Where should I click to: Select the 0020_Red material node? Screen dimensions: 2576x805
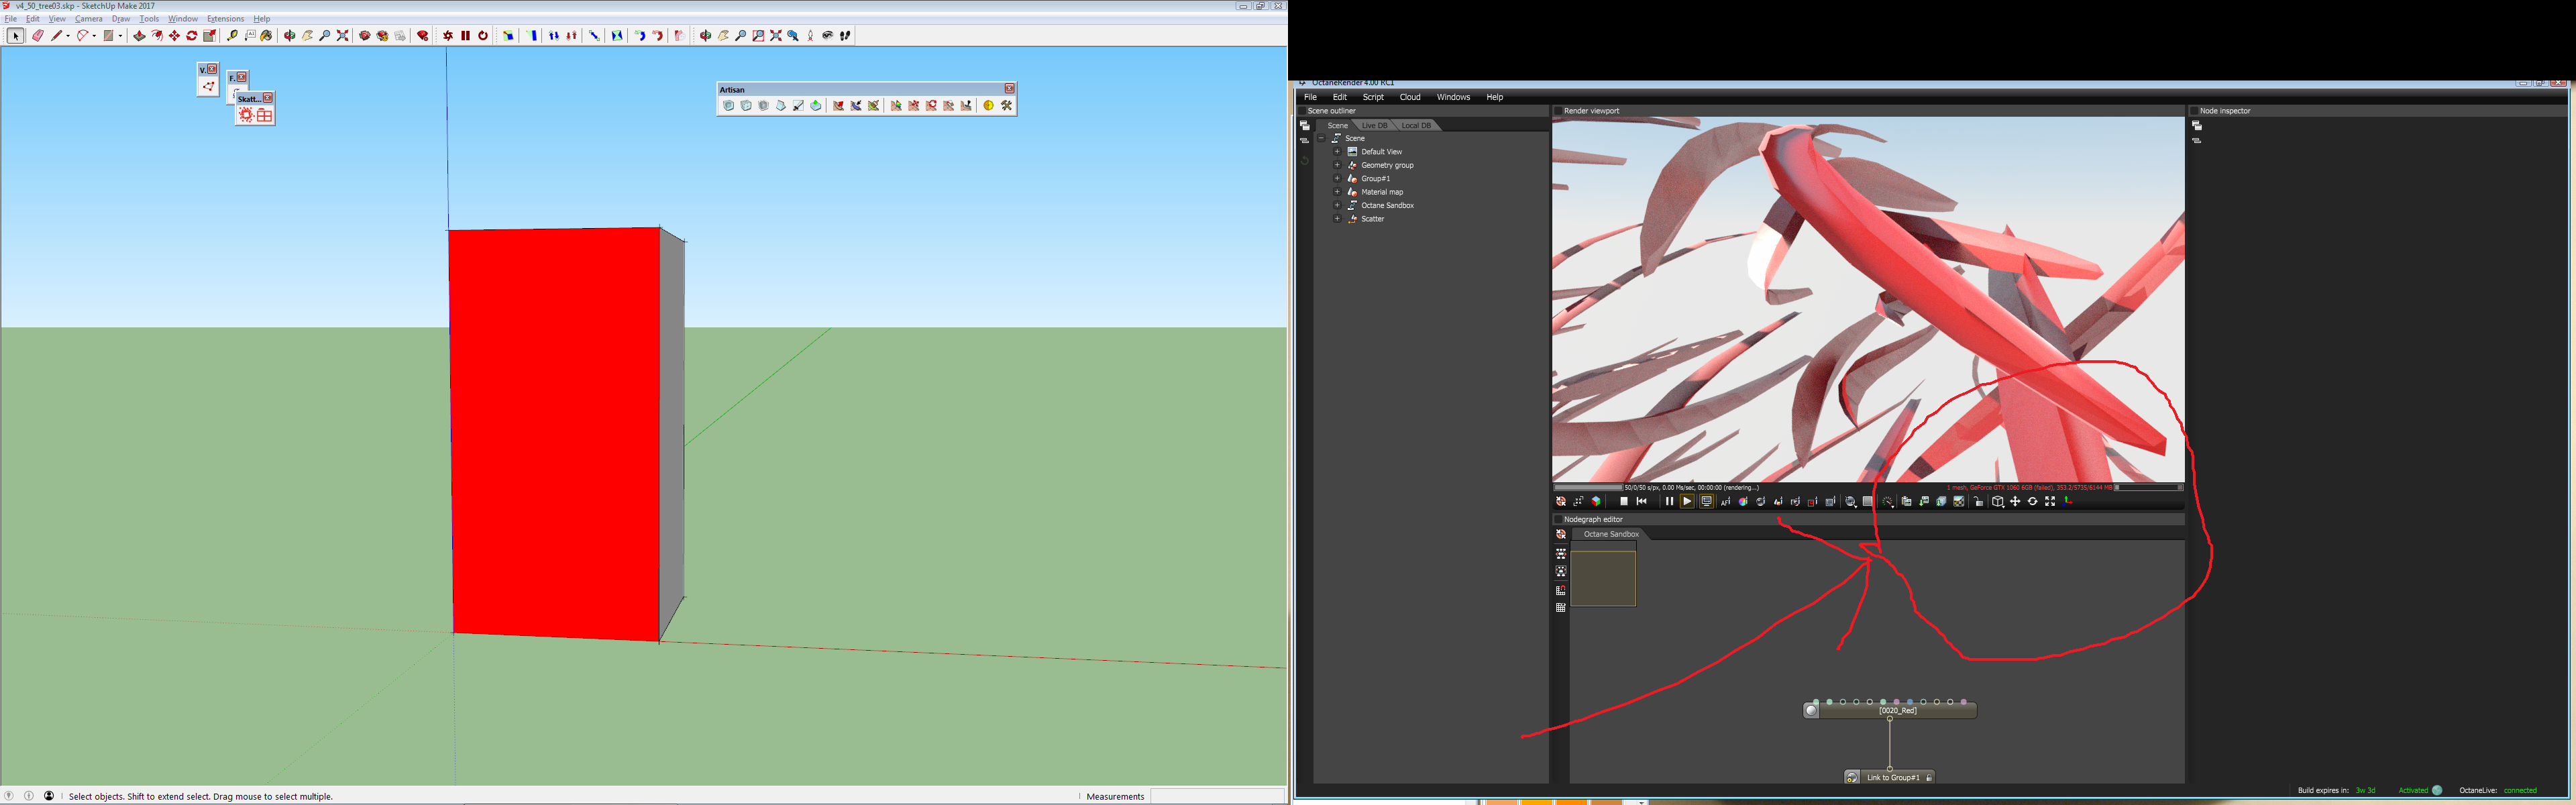point(1897,710)
